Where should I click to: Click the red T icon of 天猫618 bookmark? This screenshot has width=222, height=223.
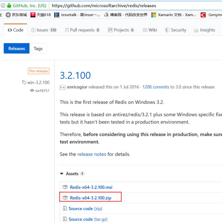(33, 15)
